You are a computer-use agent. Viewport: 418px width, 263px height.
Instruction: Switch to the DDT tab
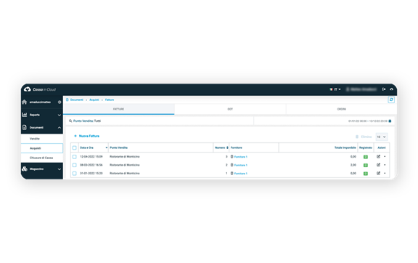pos(230,109)
